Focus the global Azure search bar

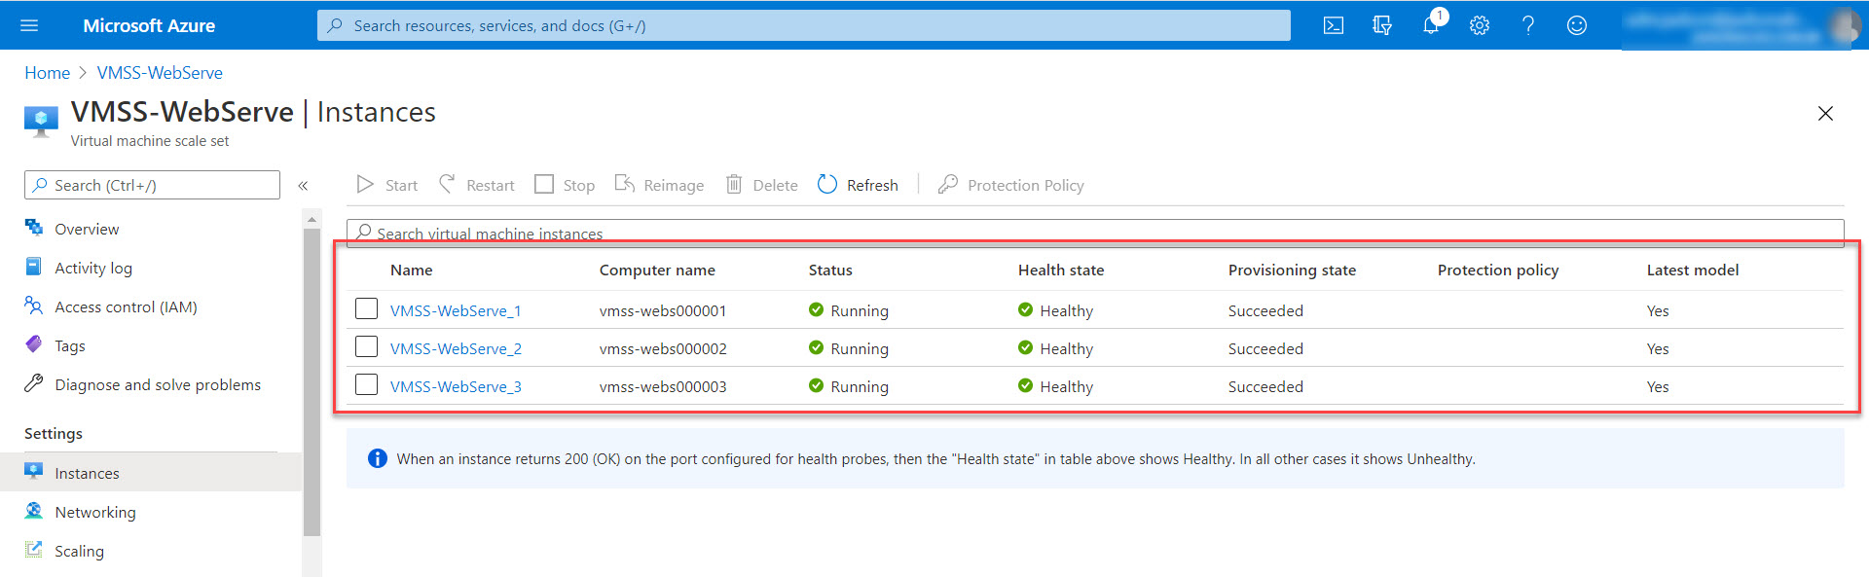(x=803, y=25)
